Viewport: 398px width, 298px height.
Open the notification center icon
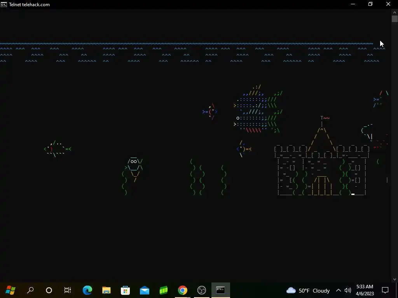(x=385, y=290)
